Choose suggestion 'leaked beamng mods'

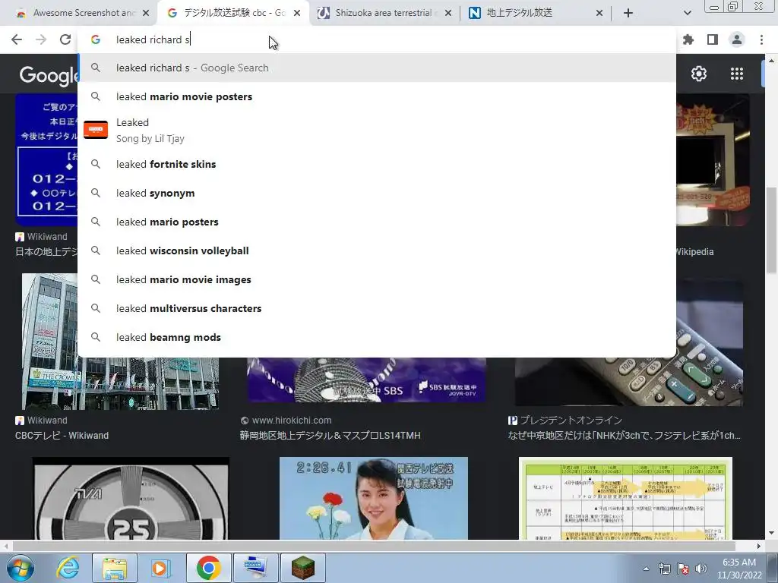pyautogui.click(x=377, y=337)
